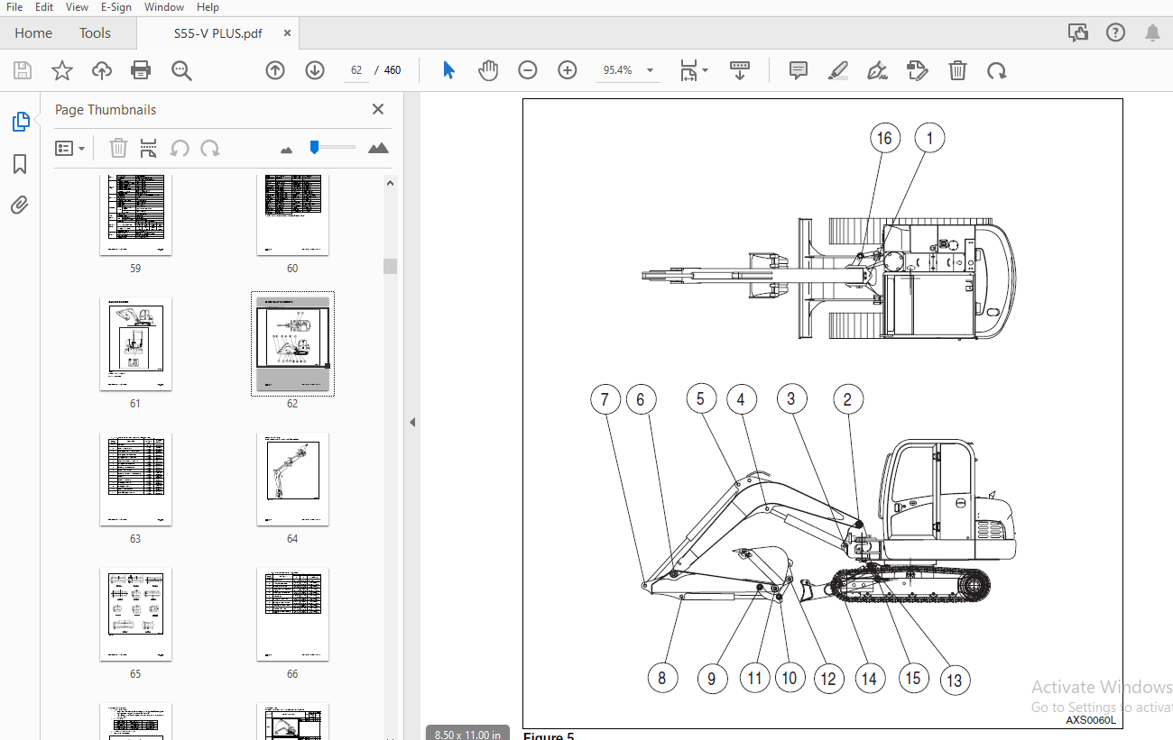Bookmark file with the star icon
This screenshot has height=740, width=1173.
point(62,70)
